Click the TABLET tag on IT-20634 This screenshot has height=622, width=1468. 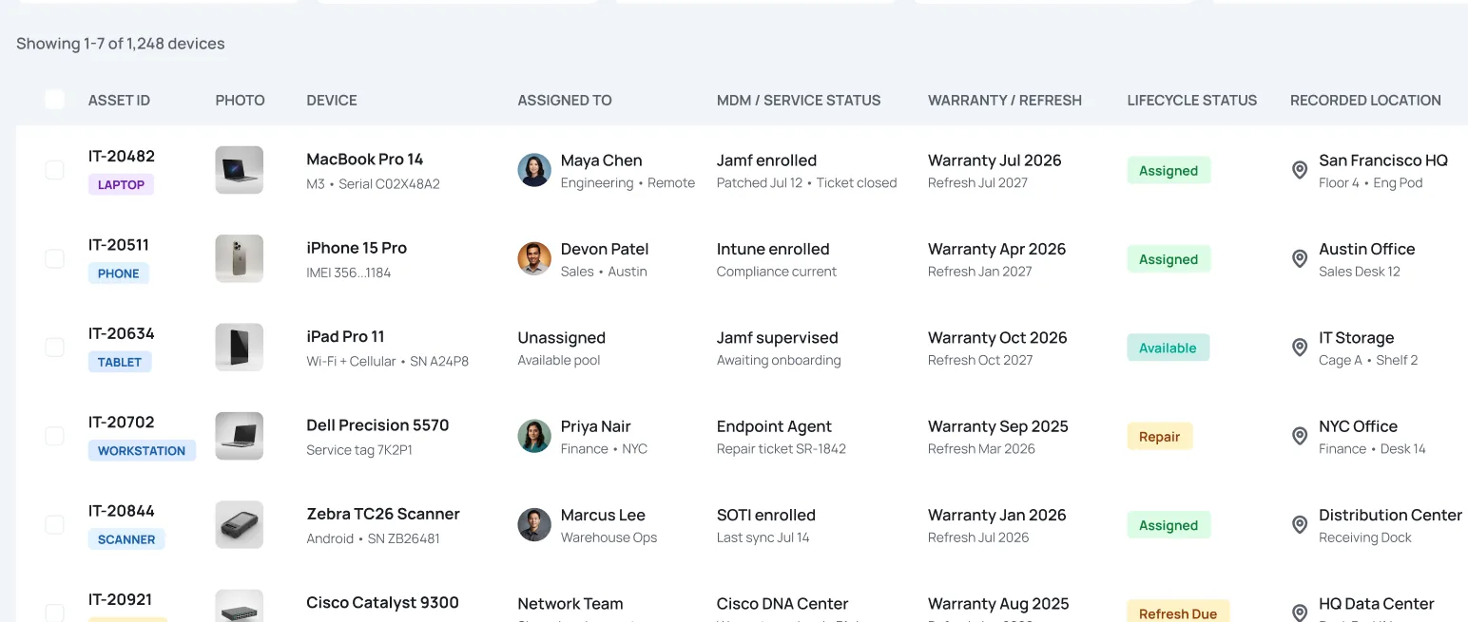click(120, 362)
